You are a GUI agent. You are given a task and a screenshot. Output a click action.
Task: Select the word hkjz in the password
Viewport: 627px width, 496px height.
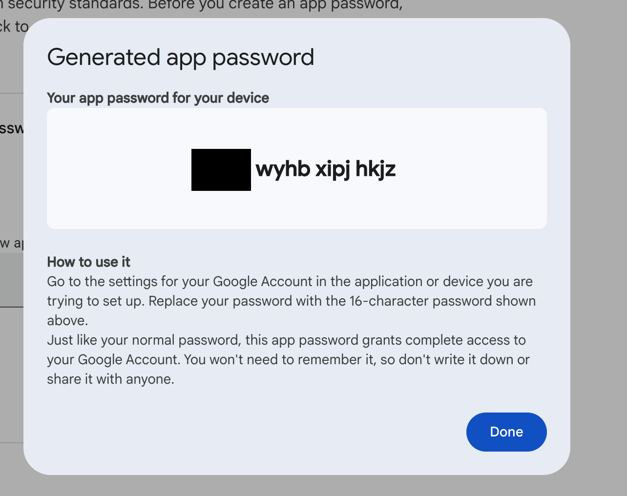click(376, 169)
